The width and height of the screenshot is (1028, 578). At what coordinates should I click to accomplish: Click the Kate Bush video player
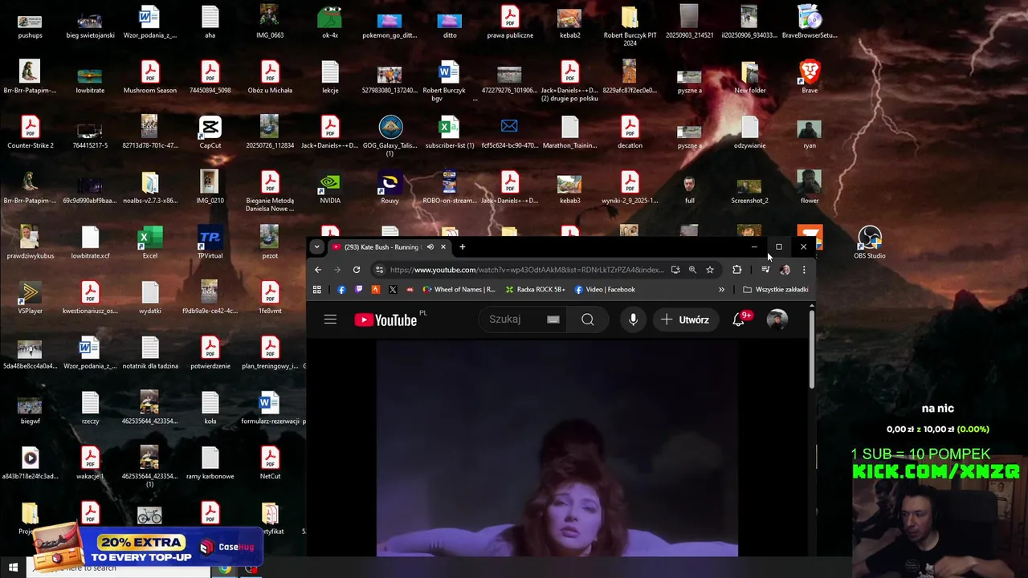point(557,450)
